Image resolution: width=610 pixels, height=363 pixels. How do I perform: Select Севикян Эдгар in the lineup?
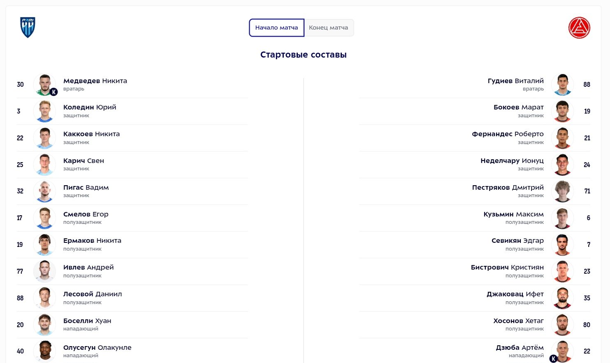coord(517,241)
